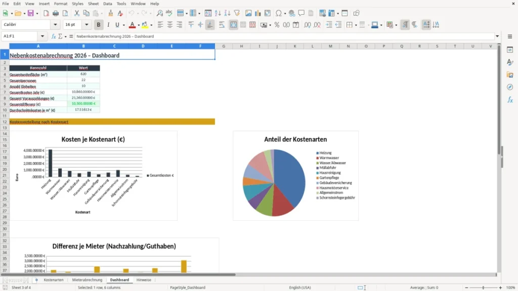Open sidebar Functions fx icon
Screen dimensions: 518x291
pos(510,100)
